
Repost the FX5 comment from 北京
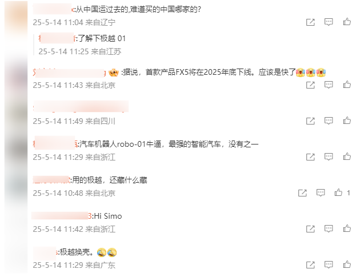(310, 85)
